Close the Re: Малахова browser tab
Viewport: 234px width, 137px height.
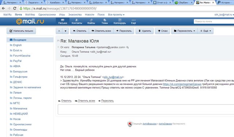tap(213, 3)
